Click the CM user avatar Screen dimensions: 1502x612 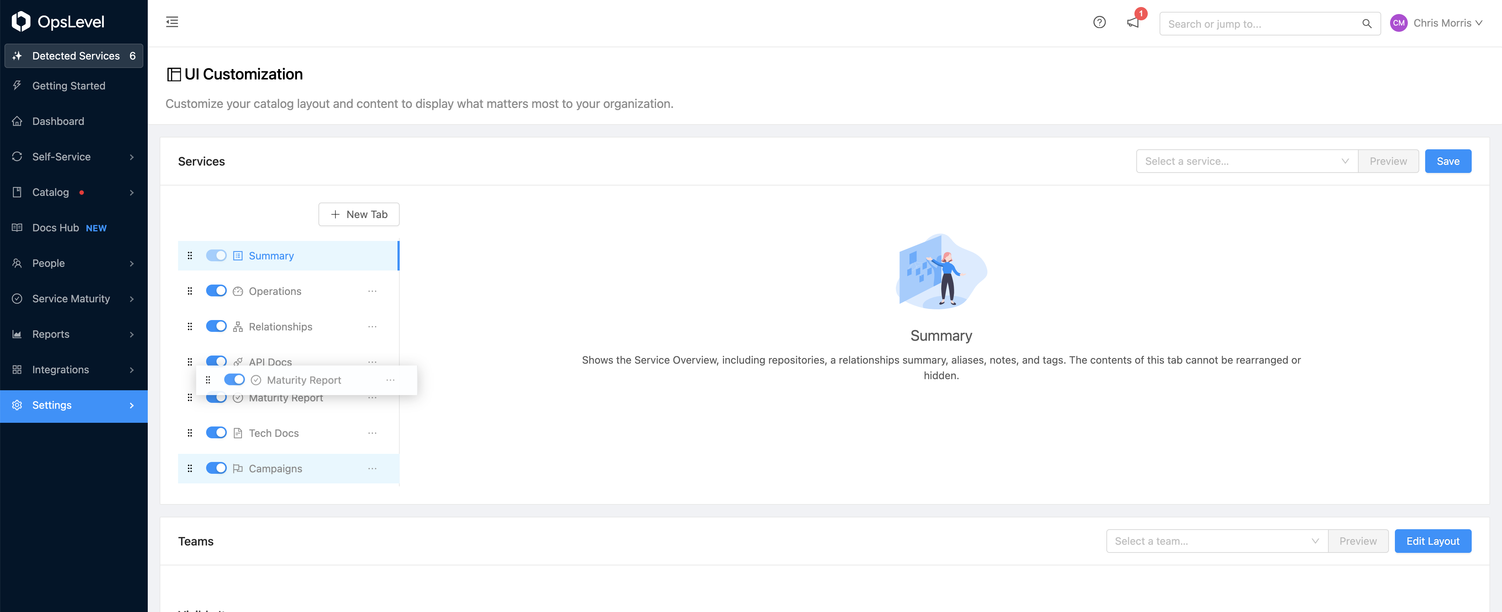[1398, 23]
